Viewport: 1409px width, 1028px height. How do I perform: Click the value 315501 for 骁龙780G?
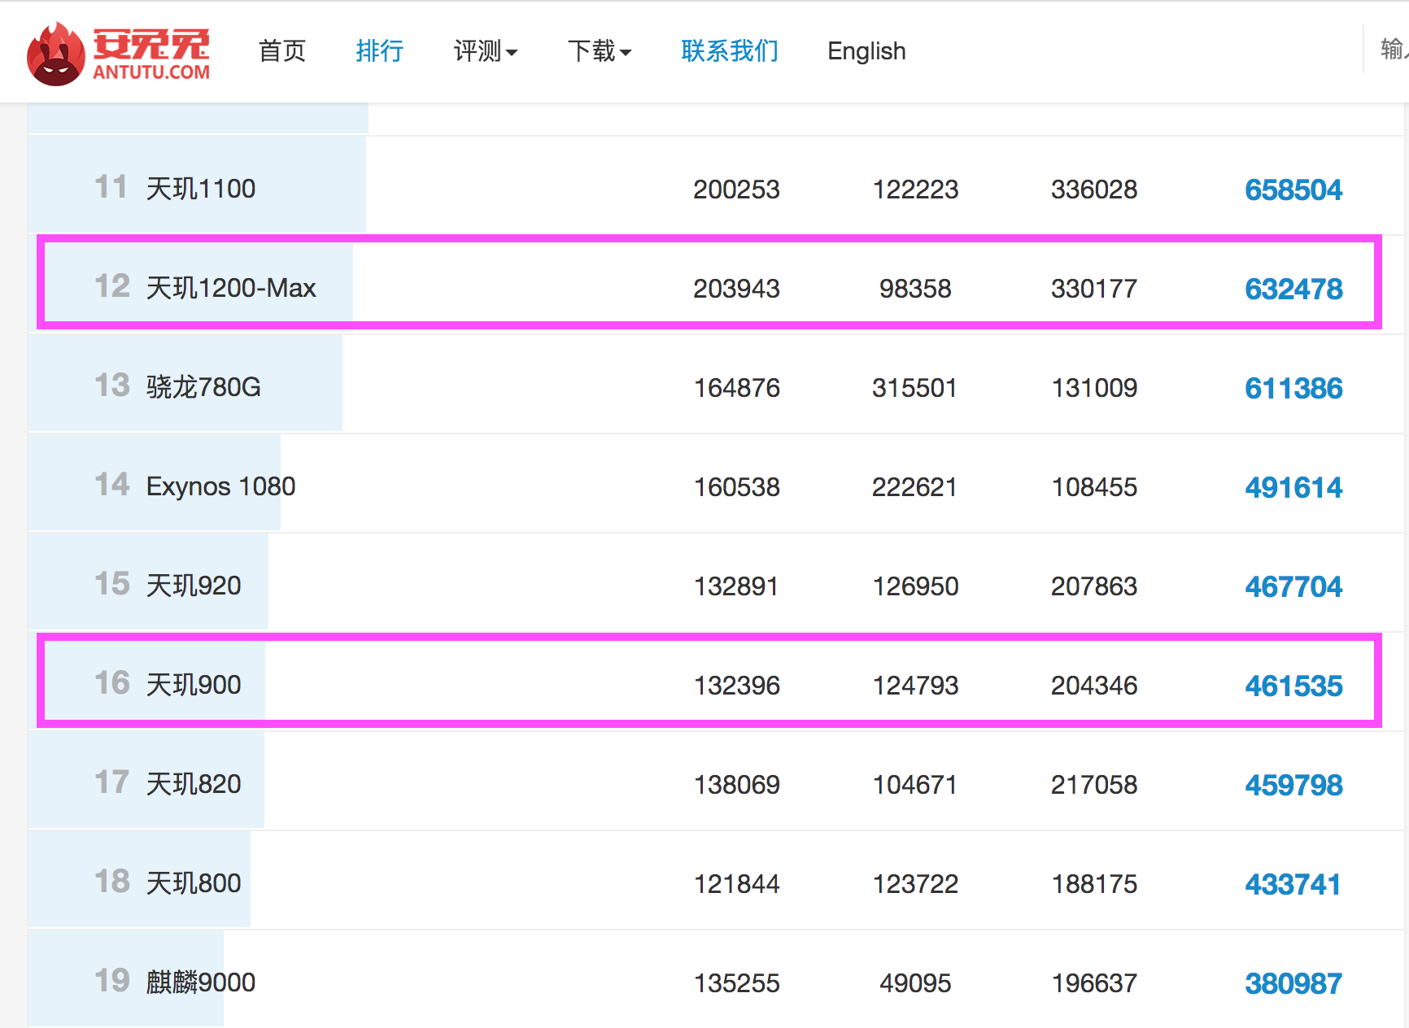click(915, 388)
